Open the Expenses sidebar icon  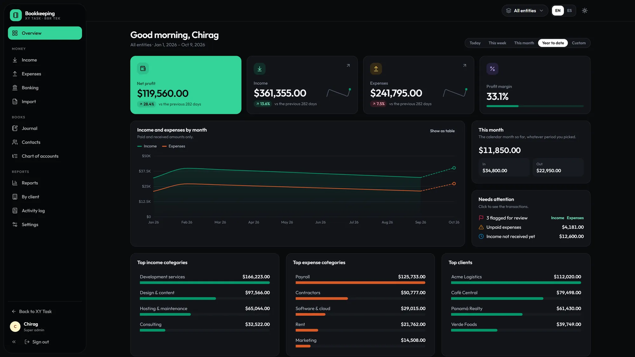pos(15,74)
